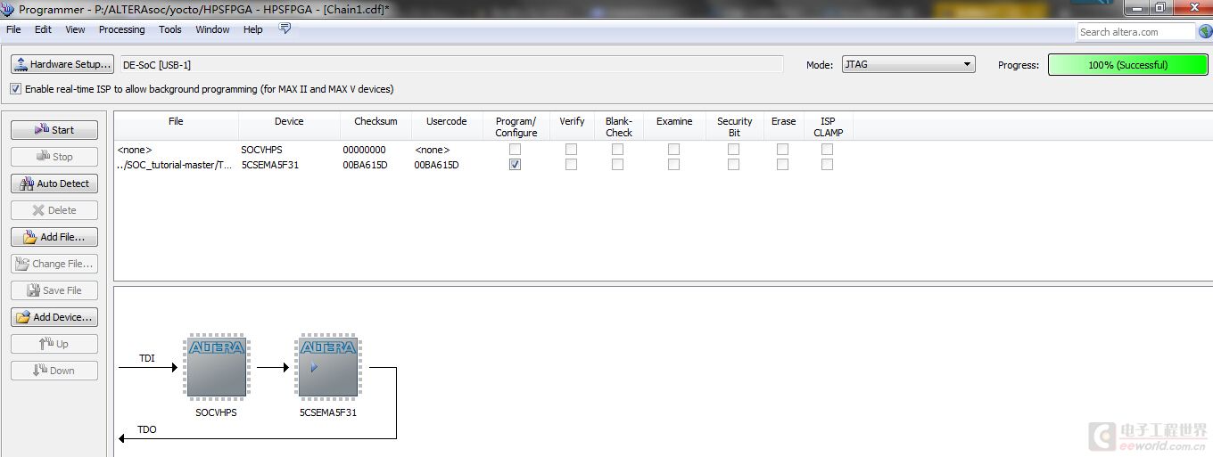
Task: Toggle Blank-Check checkbox for SOCVHPS row
Action: 617,150
